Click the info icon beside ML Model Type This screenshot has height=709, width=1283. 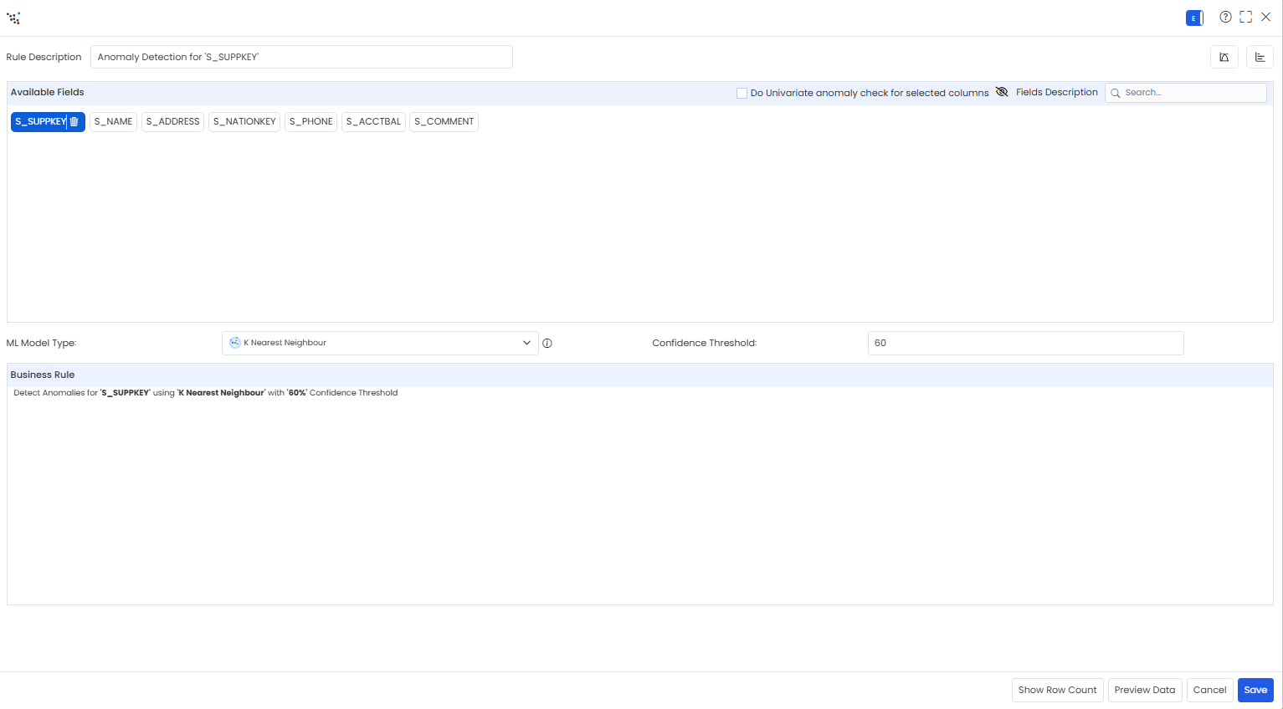click(547, 344)
